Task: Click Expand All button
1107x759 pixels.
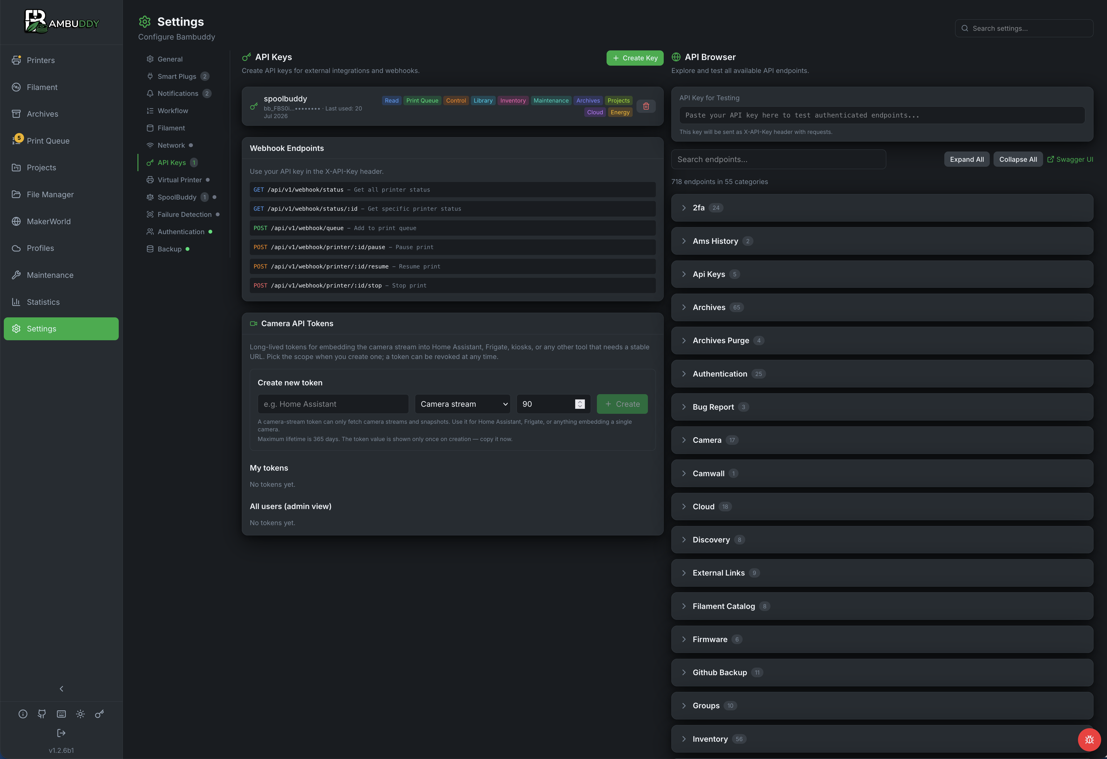Action: point(967,159)
